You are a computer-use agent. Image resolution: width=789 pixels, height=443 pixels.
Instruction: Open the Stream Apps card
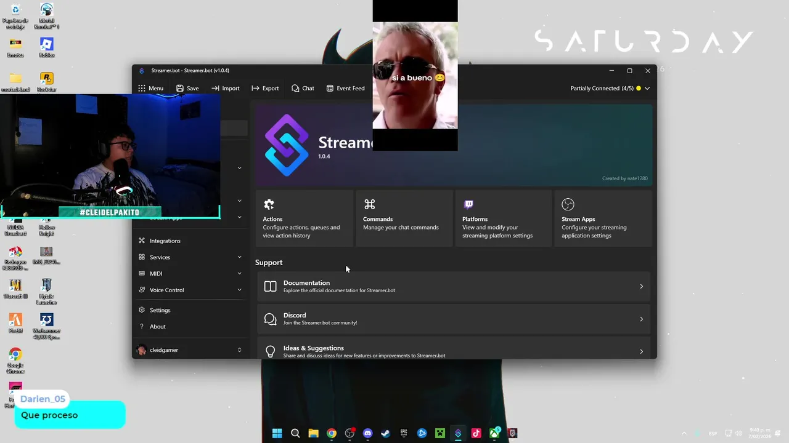pos(603,218)
